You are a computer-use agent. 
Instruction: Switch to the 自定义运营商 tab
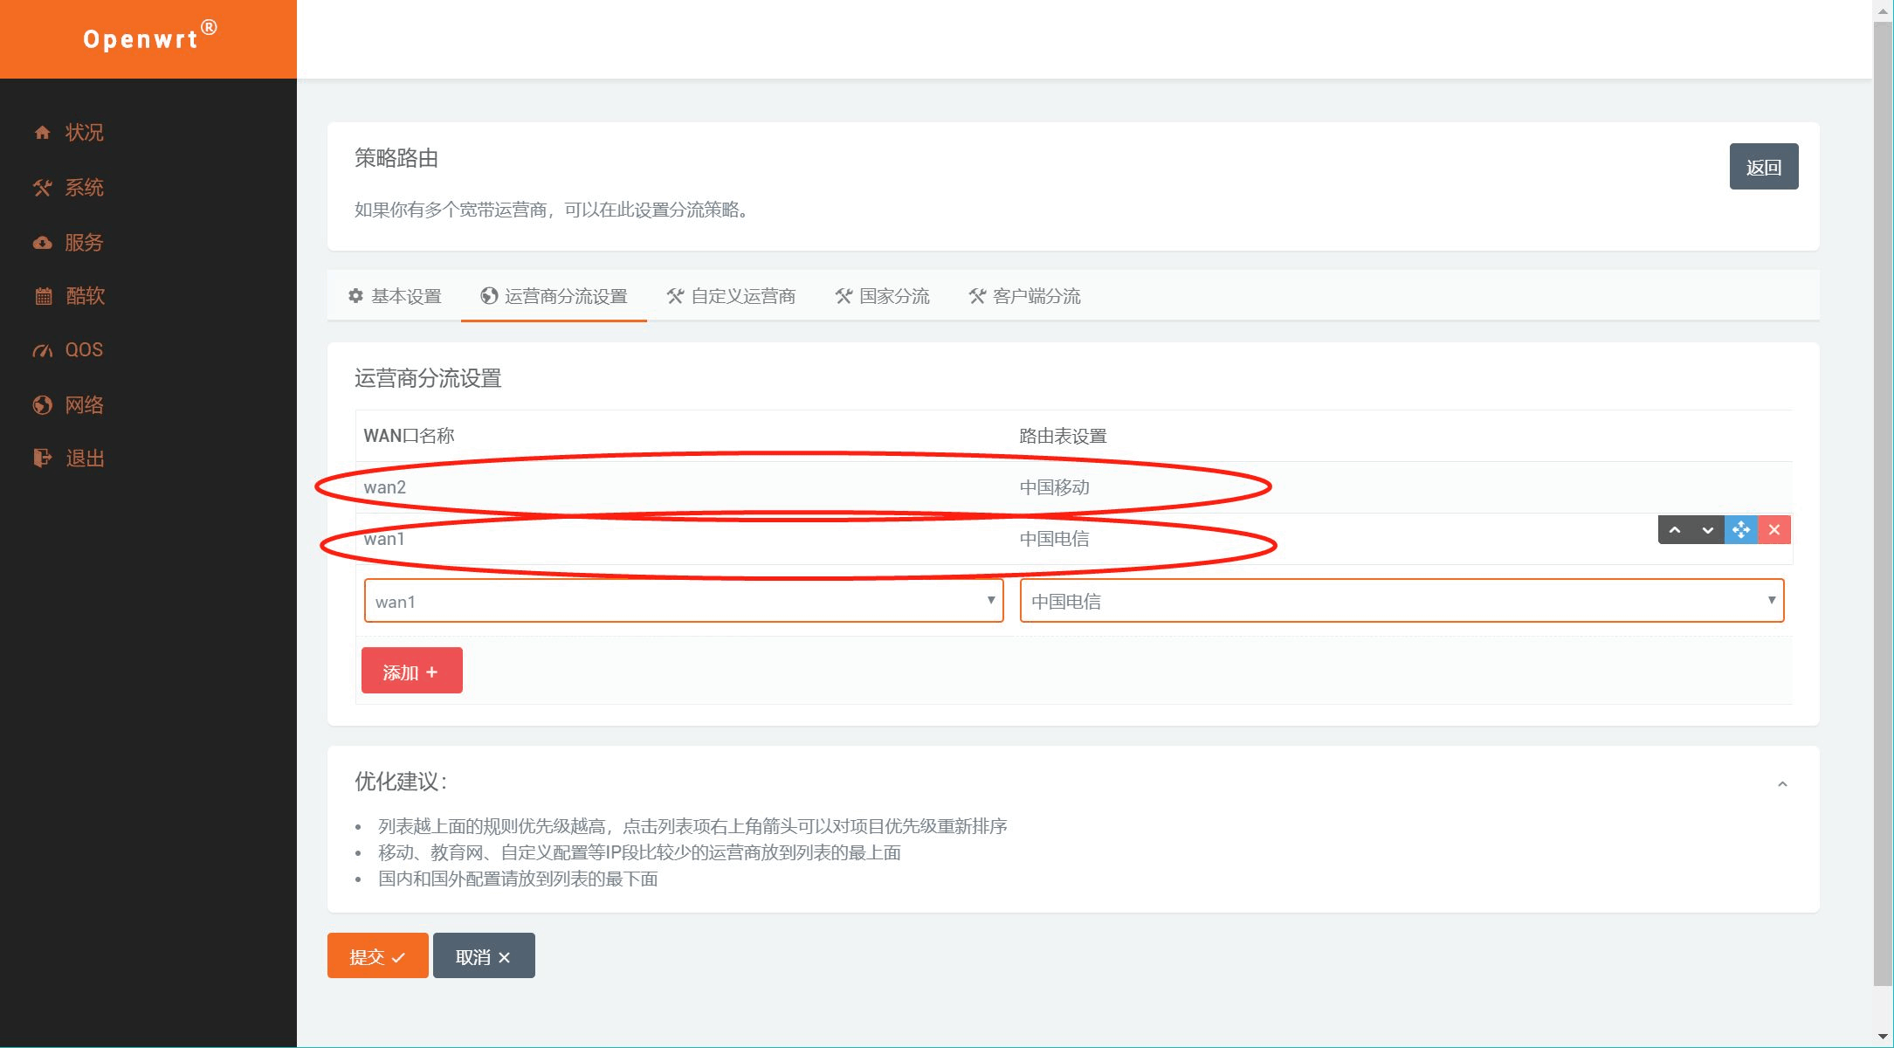[x=731, y=296]
